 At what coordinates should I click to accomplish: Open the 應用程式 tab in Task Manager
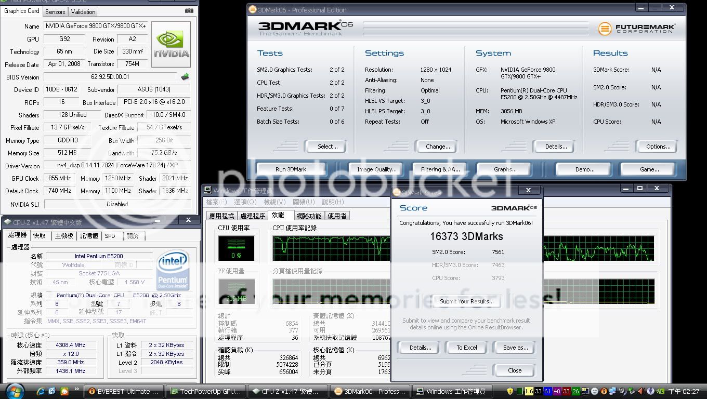point(221,216)
